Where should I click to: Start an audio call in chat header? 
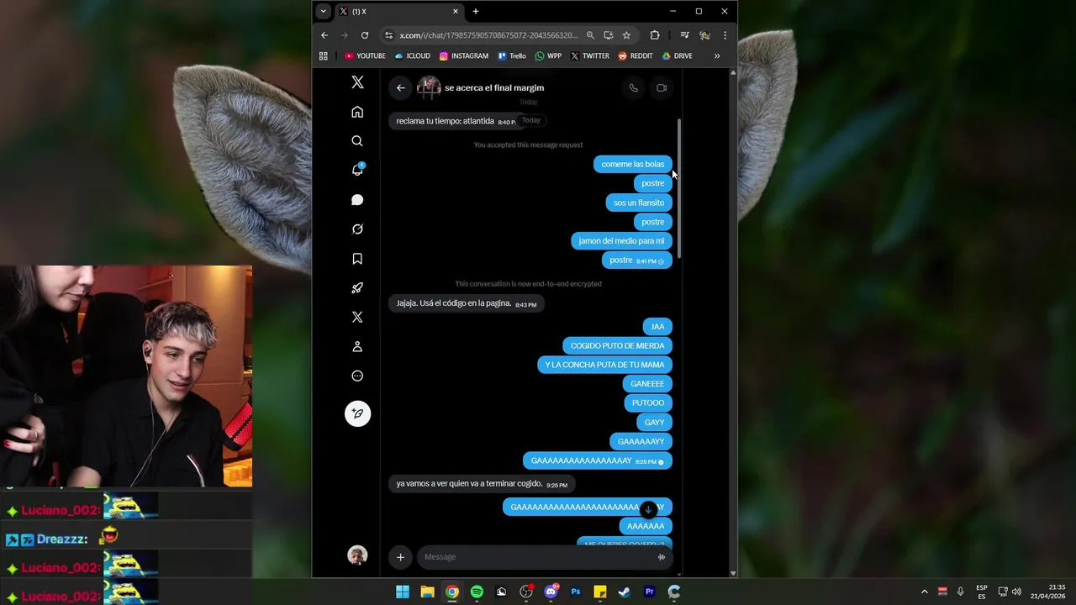click(634, 87)
